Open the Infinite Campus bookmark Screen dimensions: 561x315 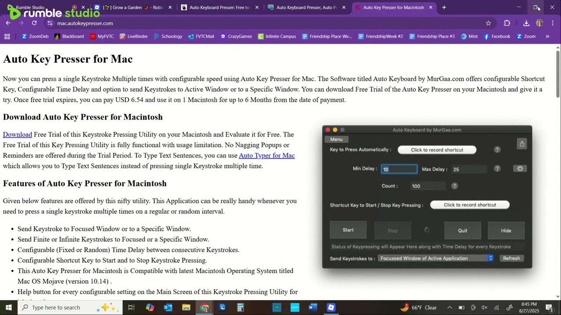pyautogui.click(x=277, y=36)
